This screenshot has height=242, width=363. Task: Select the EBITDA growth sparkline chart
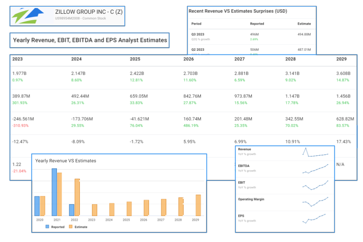[315, 169]
